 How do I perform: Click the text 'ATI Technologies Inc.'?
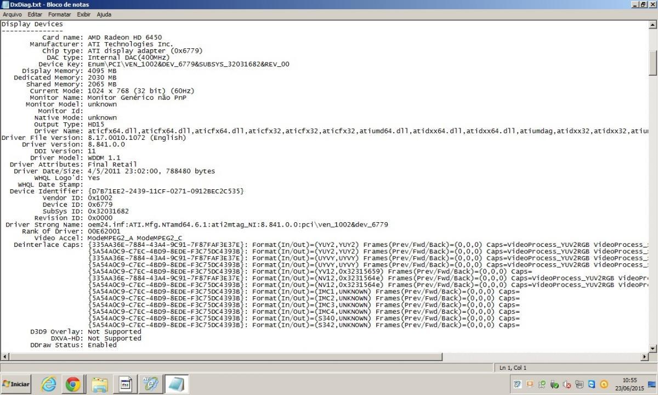point(131,44)
